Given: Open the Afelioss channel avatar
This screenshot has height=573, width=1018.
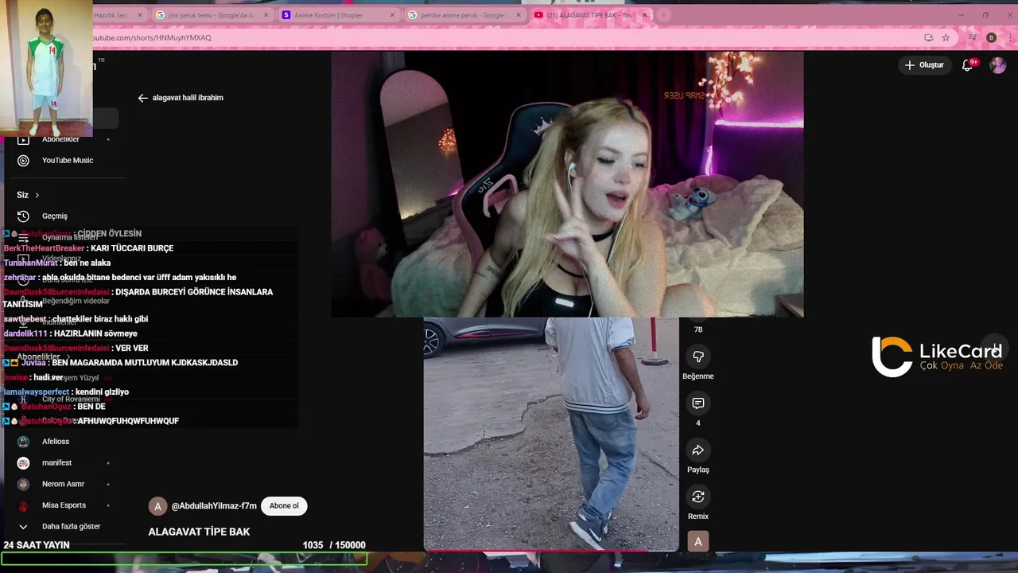Looking at the screenshot, I should click(23, 442).
